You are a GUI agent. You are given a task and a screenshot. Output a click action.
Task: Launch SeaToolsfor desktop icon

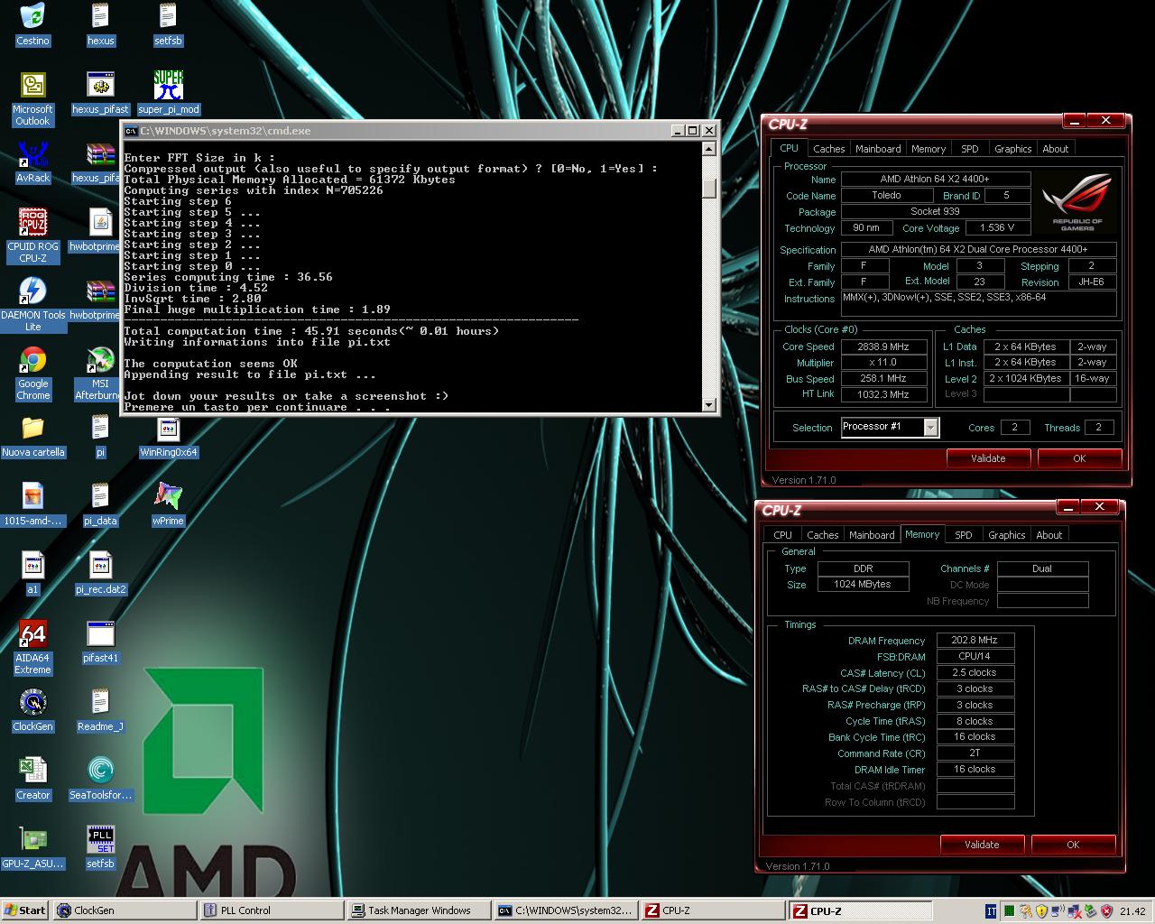pyautogui.click(x=100, y=779)
